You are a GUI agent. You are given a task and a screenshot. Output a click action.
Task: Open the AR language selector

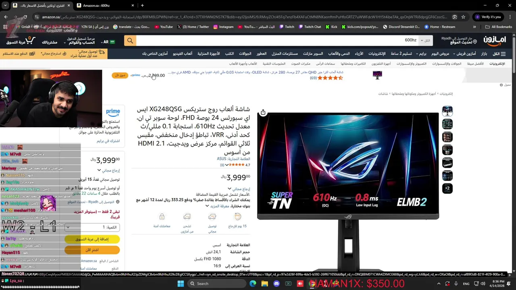click(108, 41)
